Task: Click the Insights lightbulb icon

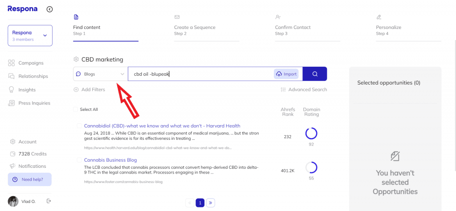Action: tap(11, 89)
